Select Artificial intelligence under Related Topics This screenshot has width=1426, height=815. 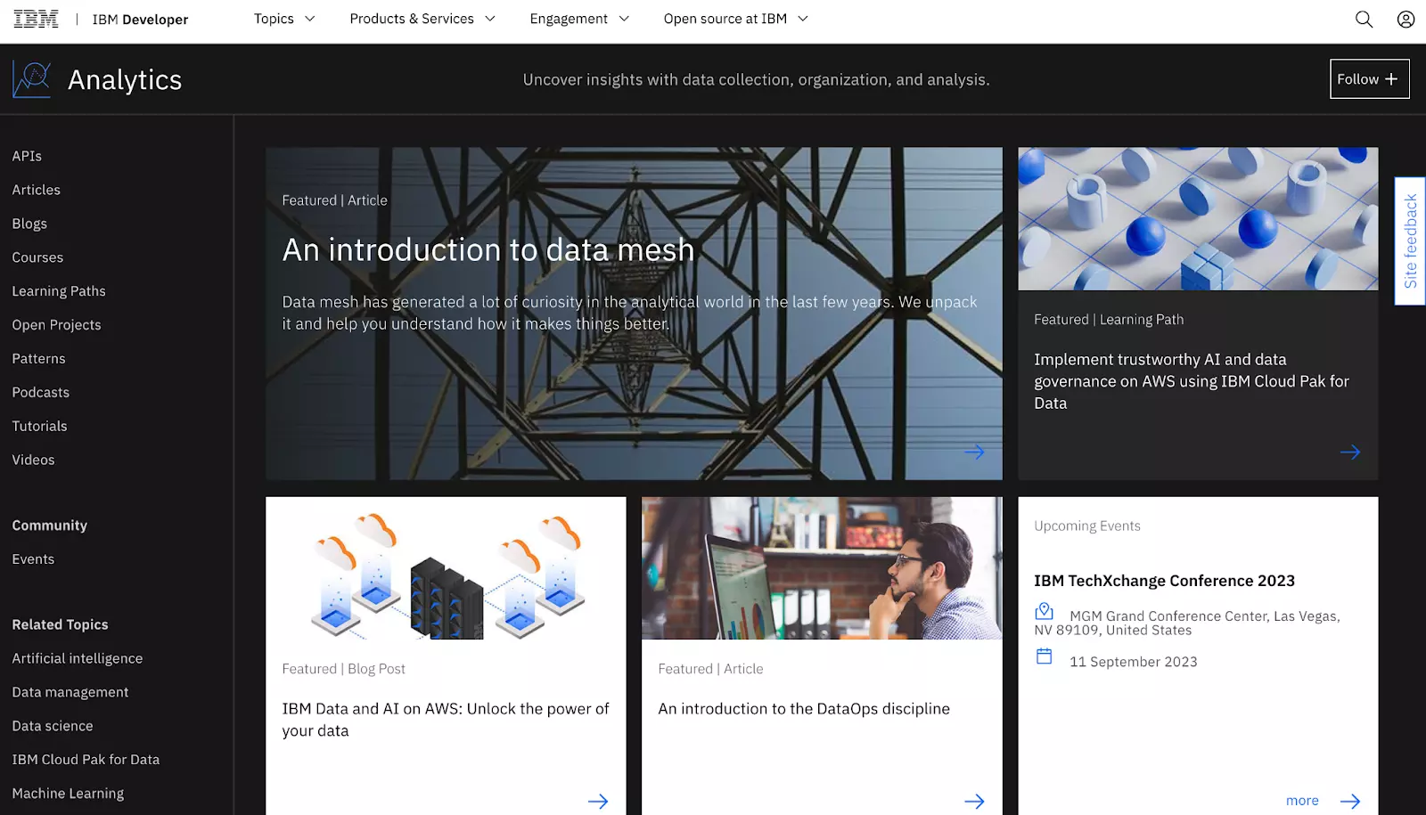[77, 658]
